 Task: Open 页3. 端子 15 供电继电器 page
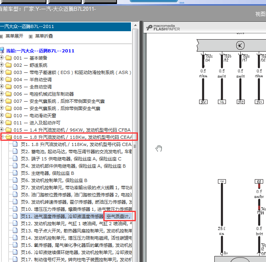click(x=71, y=159)
